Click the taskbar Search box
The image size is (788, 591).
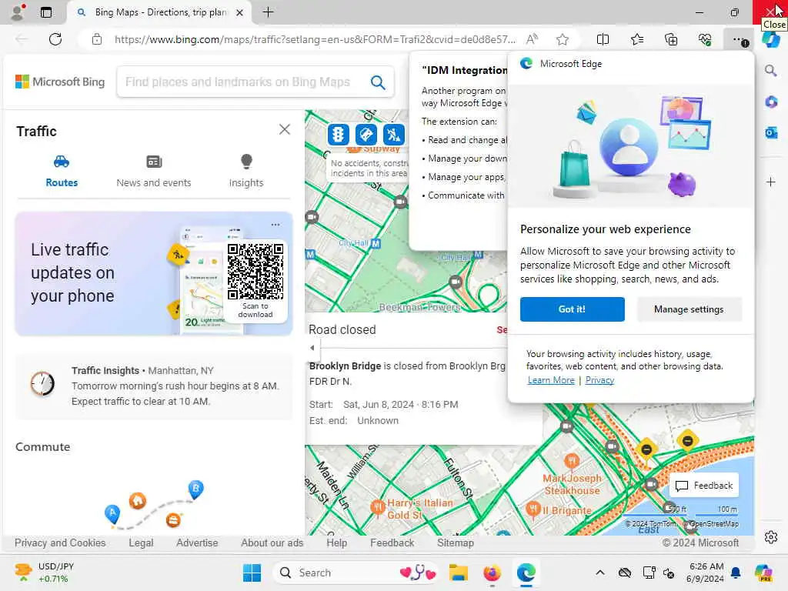pos(357,573)
